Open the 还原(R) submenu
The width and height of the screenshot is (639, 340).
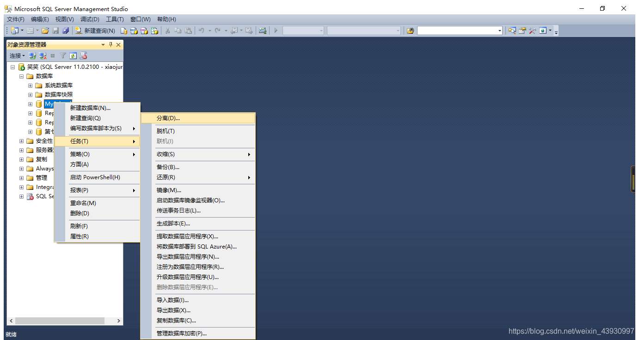pos(198,177)
